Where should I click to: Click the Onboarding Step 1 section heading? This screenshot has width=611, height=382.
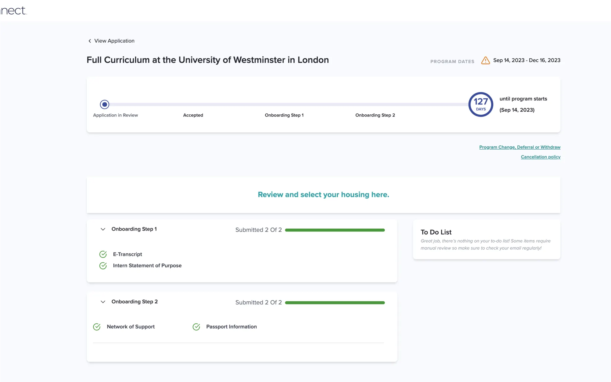(134, 229)
